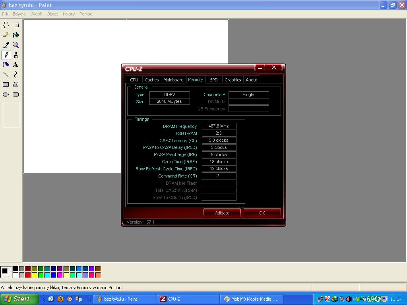Open the Kolory menu
This screenshot has height=305, width=407.
pos(68,14)
